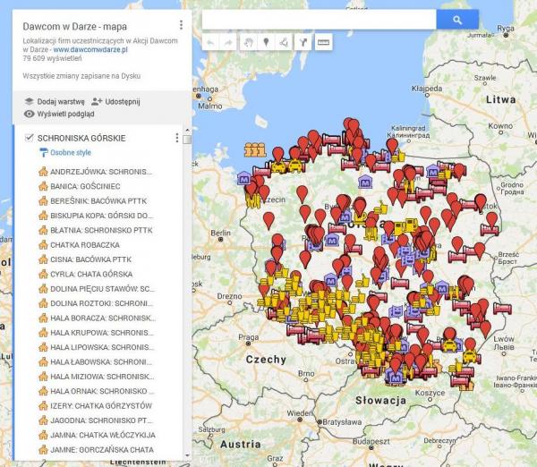537x467 pixels.
Task: Click the house icon beside ANDRZEJÓWKA
Action: point(43,171)
